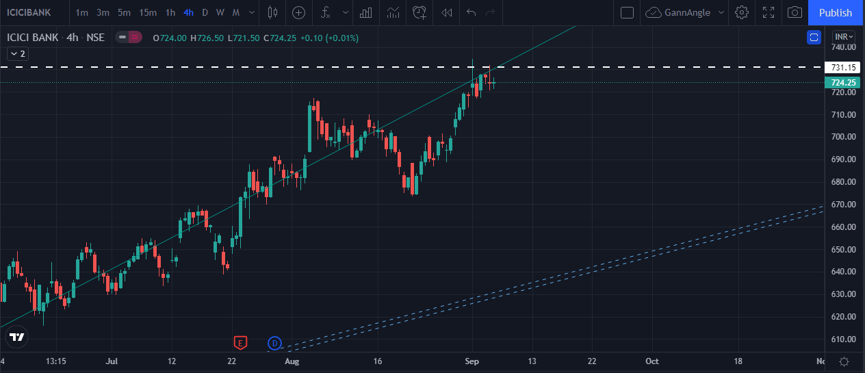Click the 731.15 horizontal line price label

[842, 67]
